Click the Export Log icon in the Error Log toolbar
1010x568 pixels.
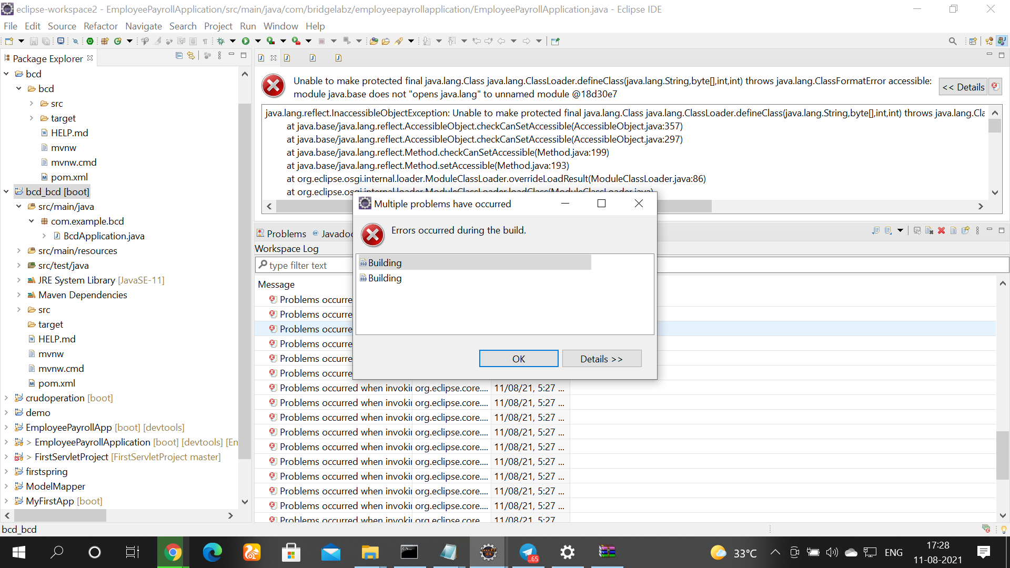click(875, 230)
